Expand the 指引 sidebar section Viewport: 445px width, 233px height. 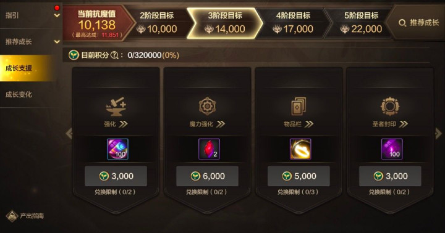(x=57, y=15)
